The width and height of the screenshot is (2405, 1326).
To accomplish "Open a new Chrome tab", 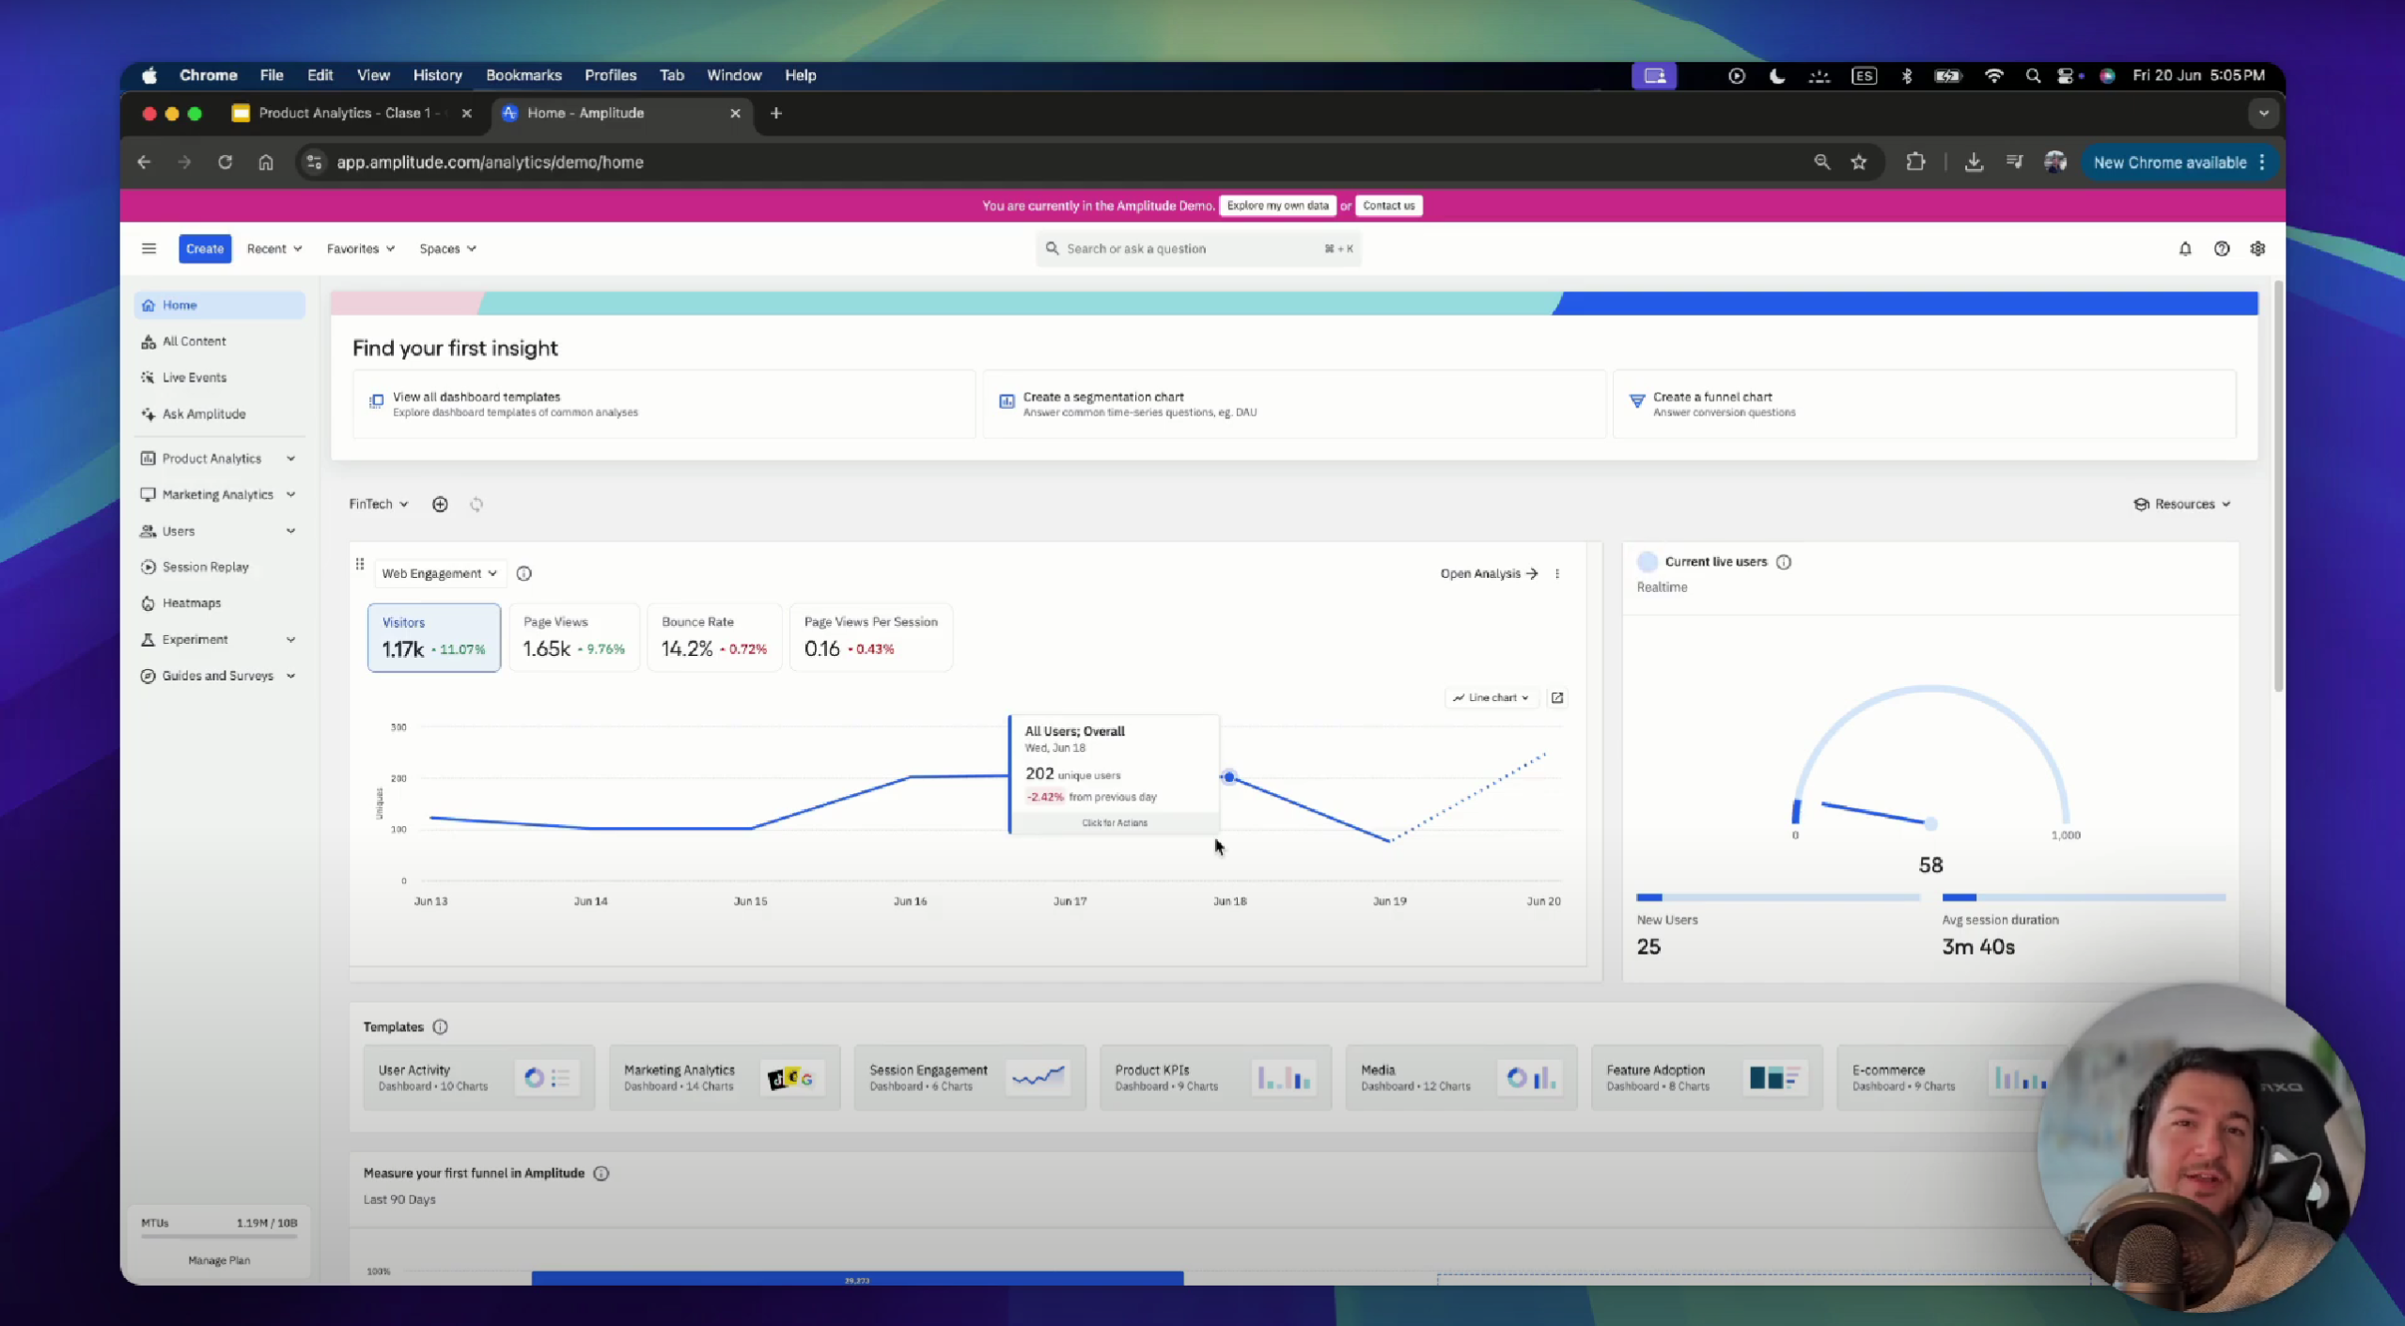I will [775, 113].
